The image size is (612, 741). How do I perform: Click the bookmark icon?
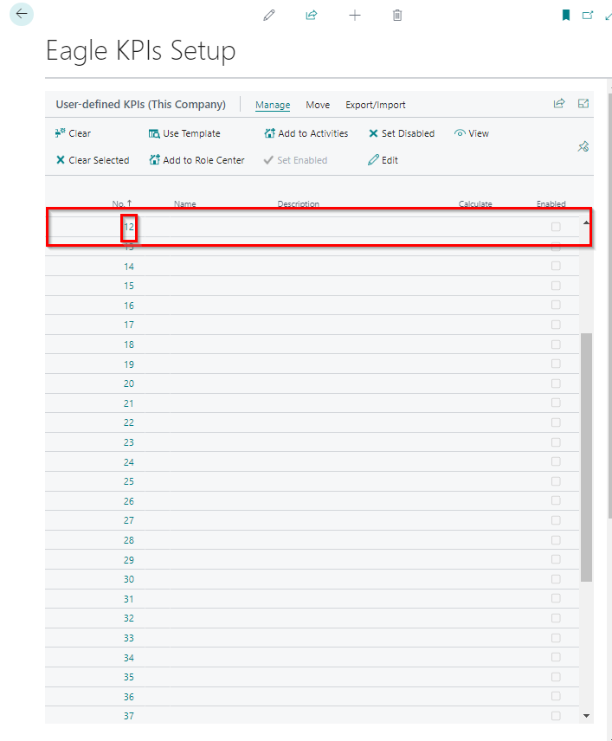565,16
